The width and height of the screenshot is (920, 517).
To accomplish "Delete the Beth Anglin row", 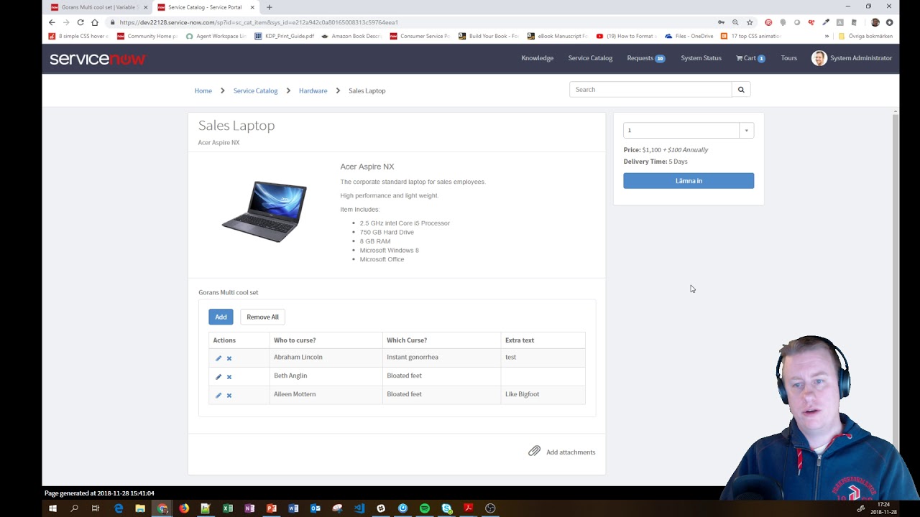I will pyautogui.click(x=229, y=377).
